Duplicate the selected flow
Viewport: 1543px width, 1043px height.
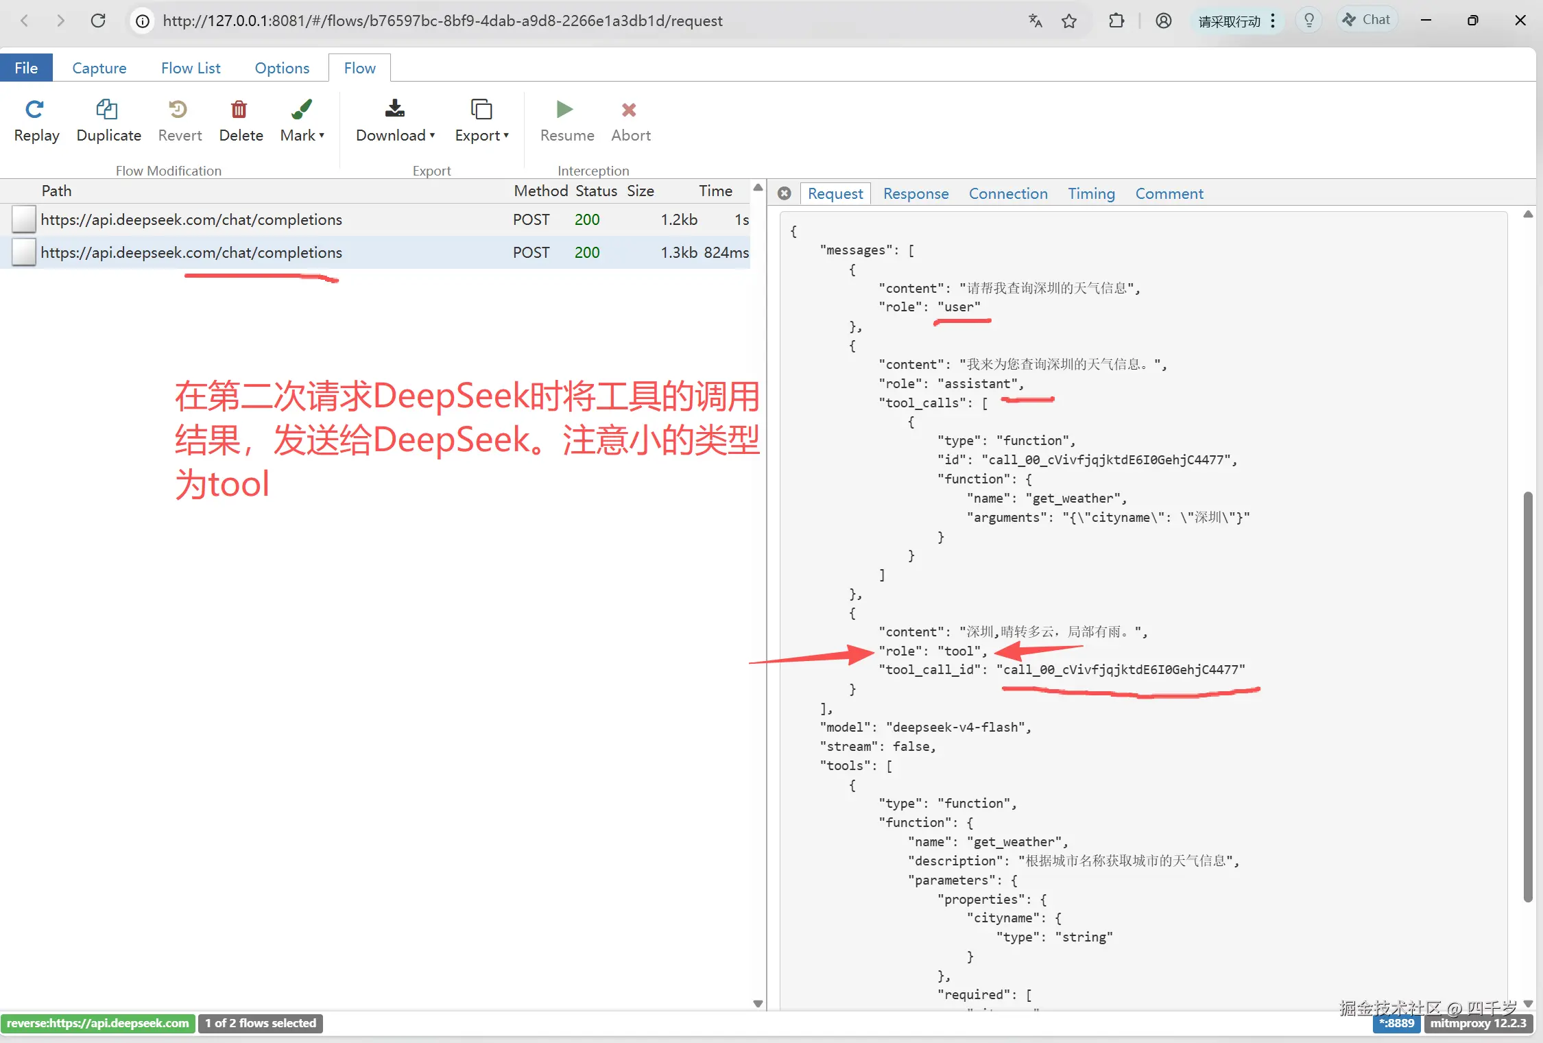pyautogui.click(x=108, y=121)
